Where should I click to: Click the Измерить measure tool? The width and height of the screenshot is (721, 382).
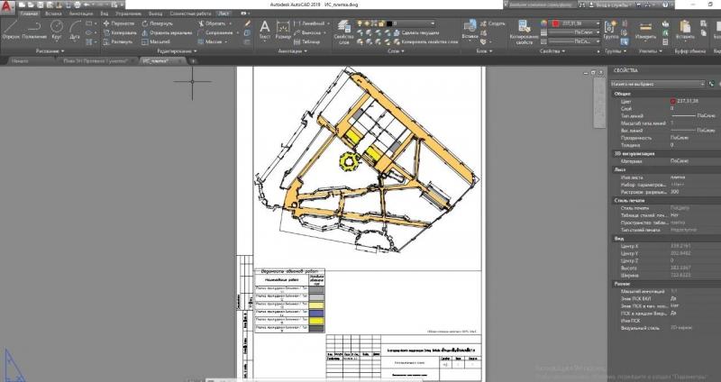click(645, 31)
